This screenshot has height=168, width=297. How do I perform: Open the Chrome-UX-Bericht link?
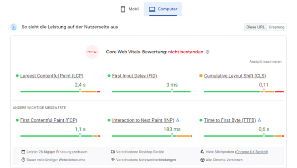252,152
